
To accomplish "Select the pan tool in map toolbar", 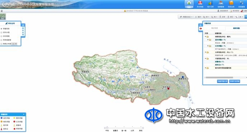I will 198,17.
